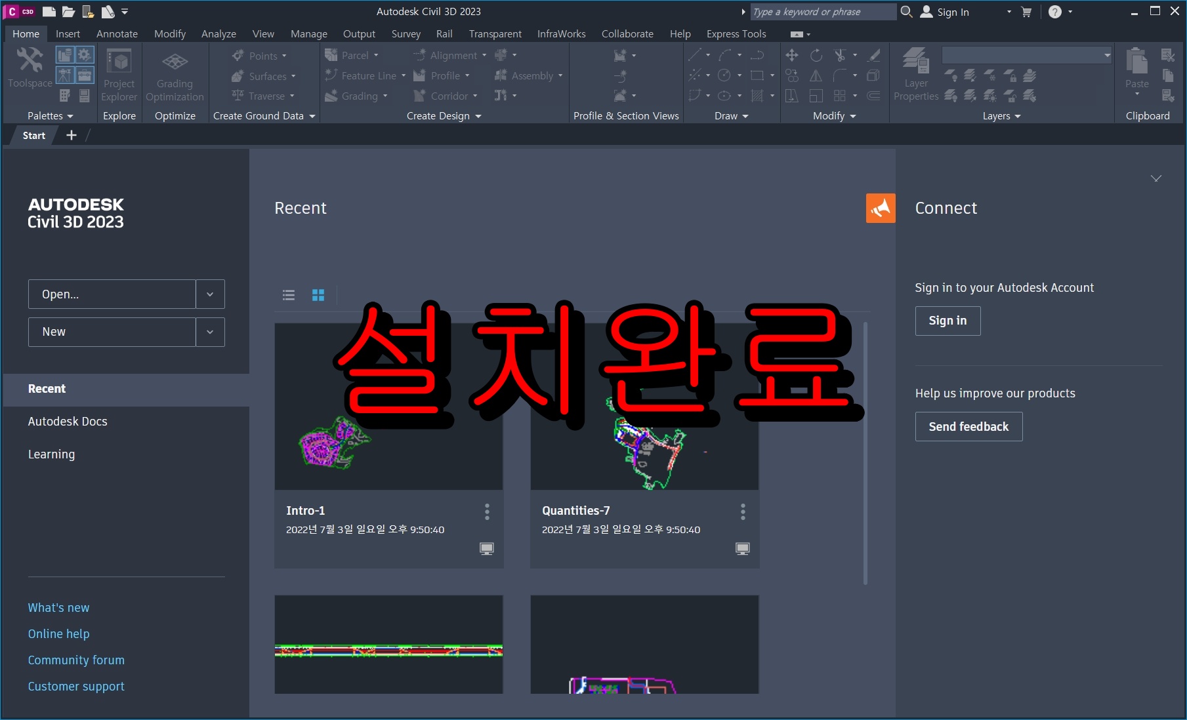Screen dimensions: 1187x720
Task: Open the Intro-1 drawing thumbnail
Action: point(388,407)
